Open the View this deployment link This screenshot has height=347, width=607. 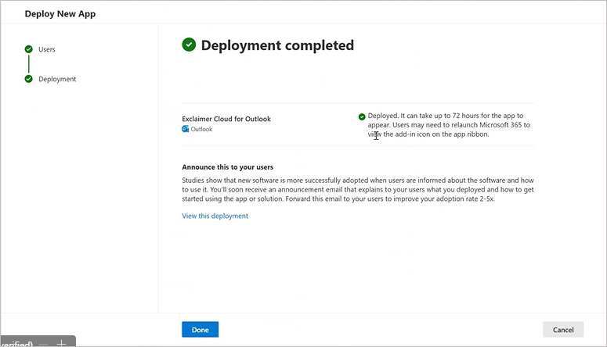click(x=215, y=216)
